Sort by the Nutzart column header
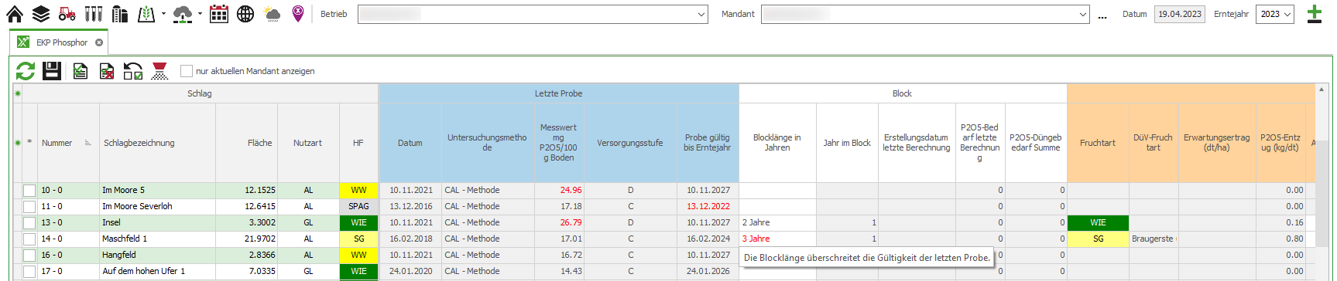The image size is (1337, 281). (x=308, y=143)
